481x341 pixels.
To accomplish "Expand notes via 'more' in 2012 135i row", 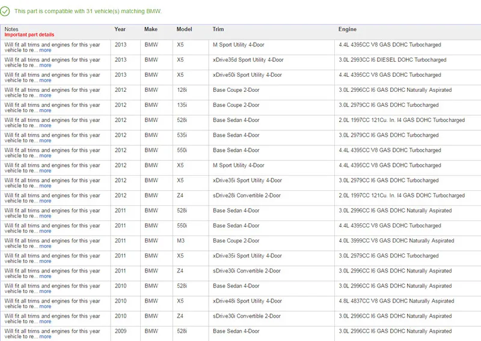I will click(x=45, y=110).
